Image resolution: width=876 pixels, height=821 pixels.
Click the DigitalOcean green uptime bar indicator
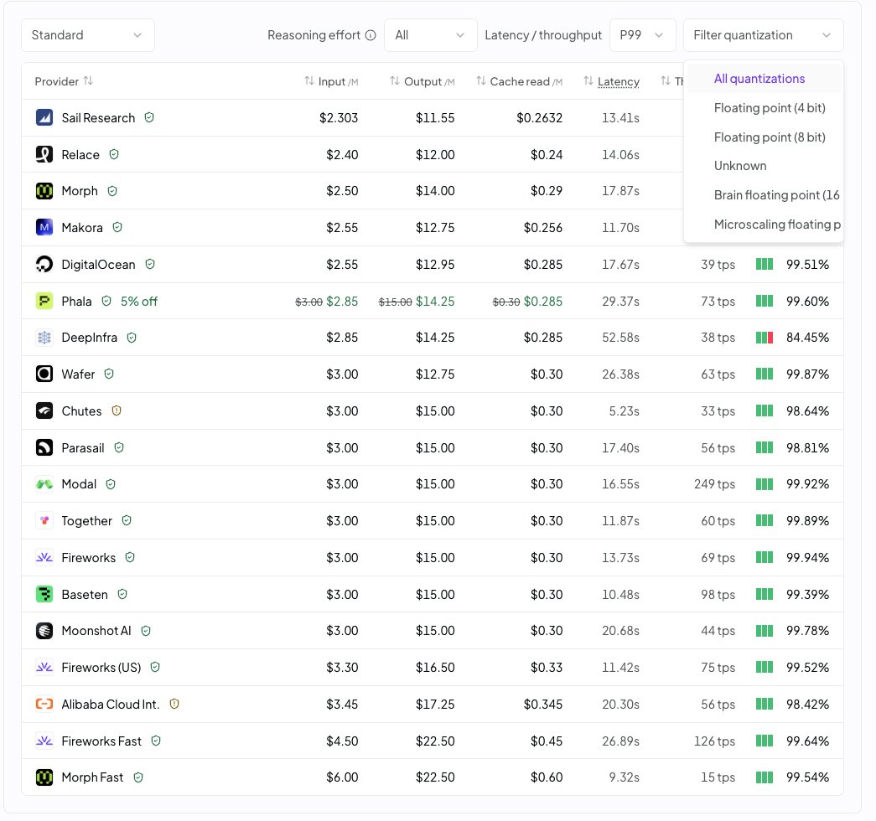click(x=765, y=264)
